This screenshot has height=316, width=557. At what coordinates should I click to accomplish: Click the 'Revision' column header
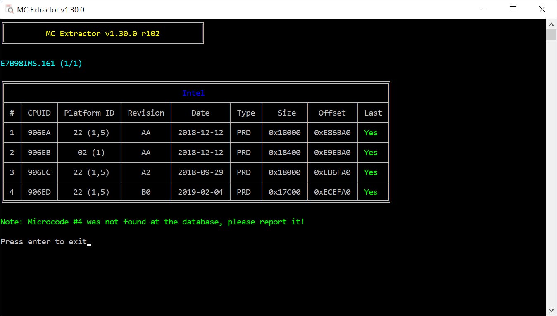pos(146,113)
